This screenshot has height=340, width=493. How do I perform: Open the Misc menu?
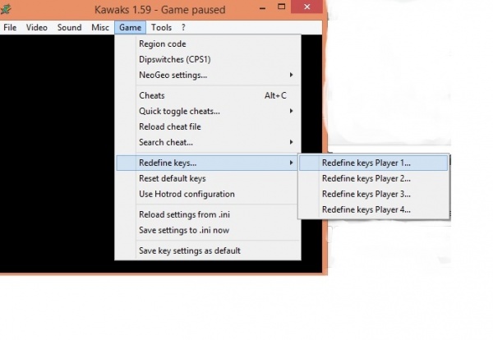[100, 28]
